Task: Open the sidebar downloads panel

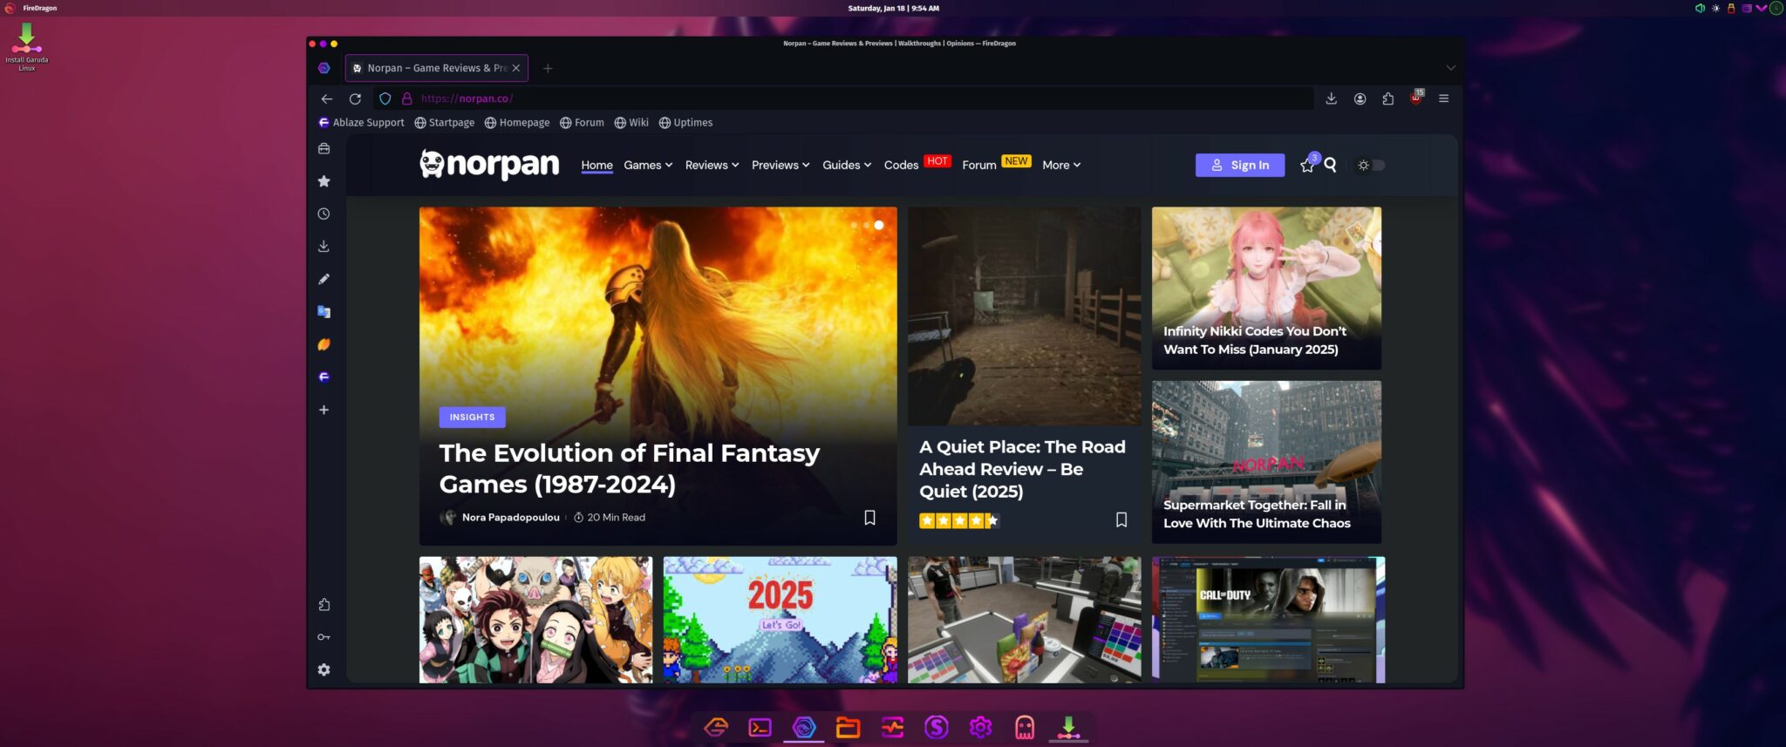Action: coord(324,247)
